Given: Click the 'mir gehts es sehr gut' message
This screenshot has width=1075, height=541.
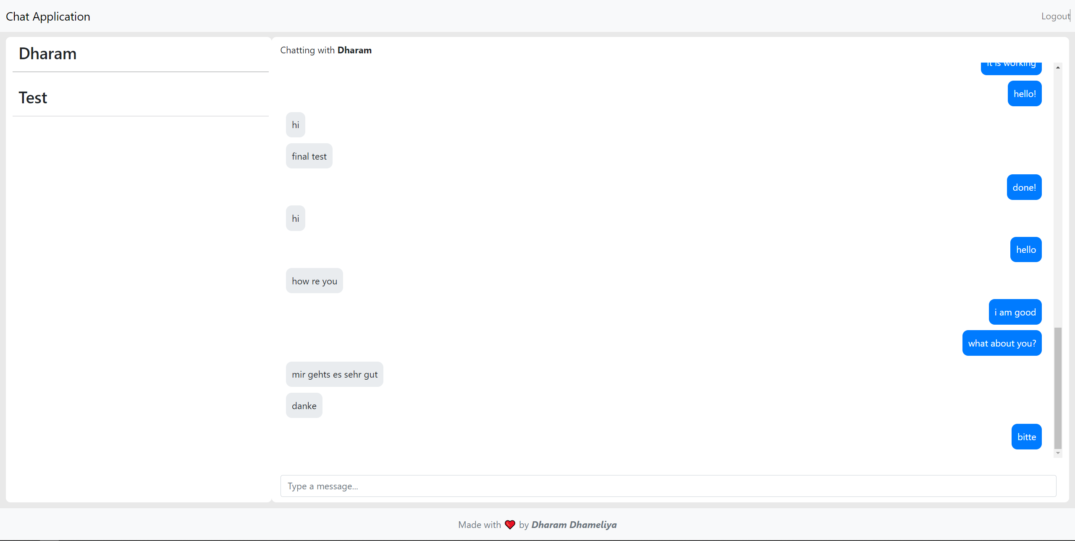Looking at the screenshot, I should tap(334, 374).
